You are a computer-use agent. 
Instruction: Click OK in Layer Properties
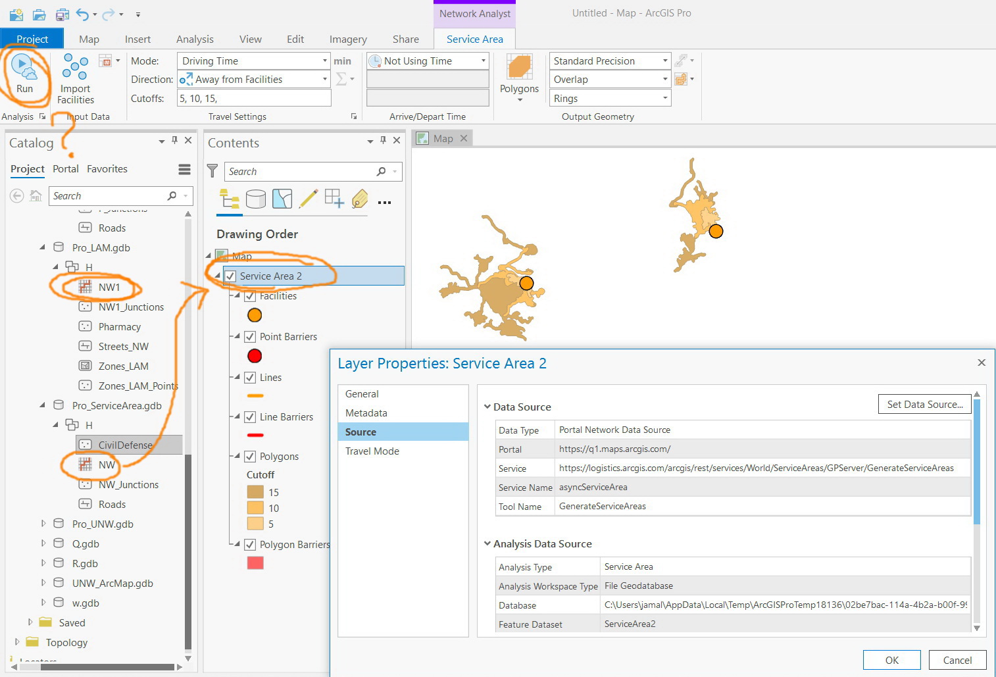coord(892,660)
